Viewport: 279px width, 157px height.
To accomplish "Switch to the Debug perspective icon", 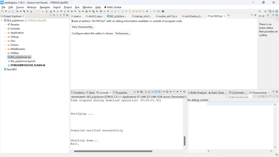I will (x=273, y=11).
